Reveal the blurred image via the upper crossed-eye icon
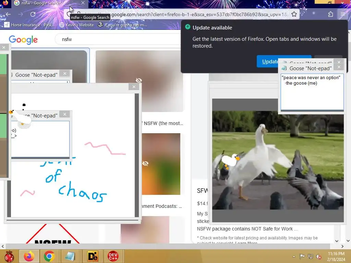The width and height of the screenshot is (351, 263). [139, 80]
